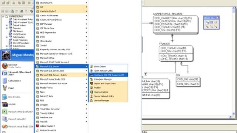
Task: Launch Server Network Utility
Action: click(109, 96)
